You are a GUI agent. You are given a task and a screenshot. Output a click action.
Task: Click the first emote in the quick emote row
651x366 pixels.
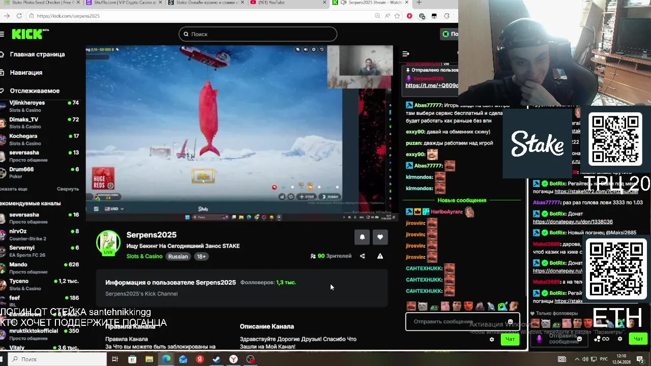pos(410,306)
